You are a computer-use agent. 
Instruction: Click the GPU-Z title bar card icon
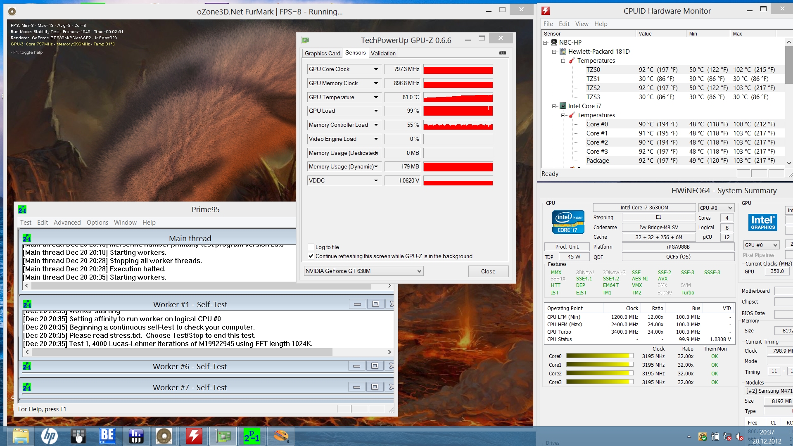(305, 40)
